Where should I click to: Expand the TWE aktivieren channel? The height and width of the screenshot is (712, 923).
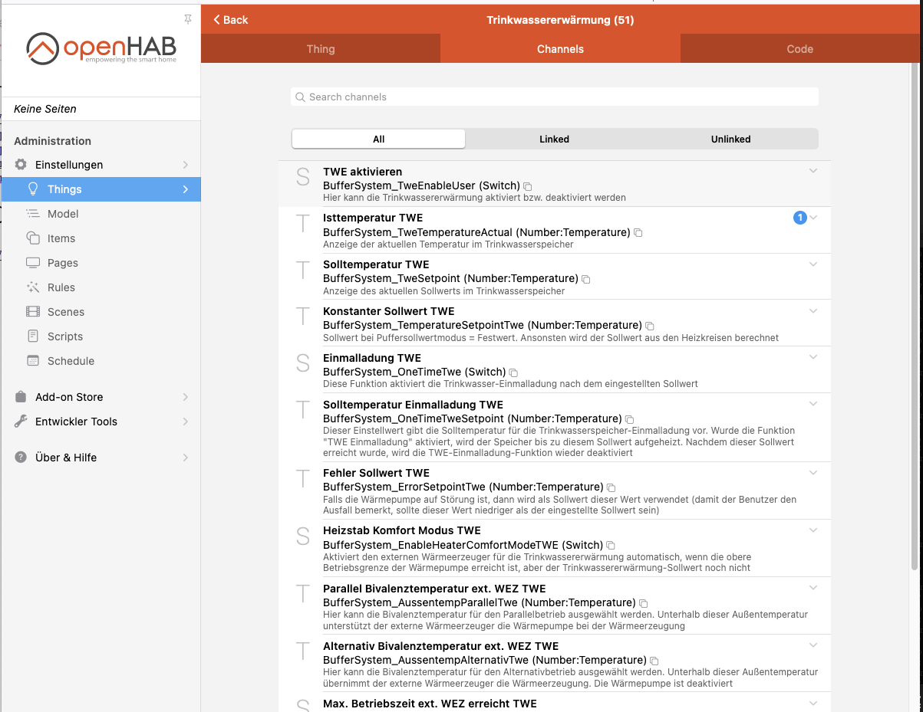pyautogui.click(x=813, y=171)
